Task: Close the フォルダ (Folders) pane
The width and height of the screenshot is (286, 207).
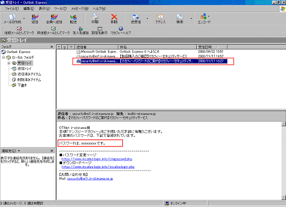Action: (x=52, y=47)
